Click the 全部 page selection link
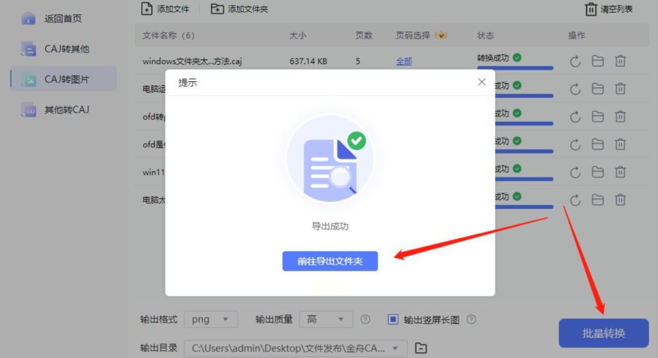 click(x=404, y=61)
